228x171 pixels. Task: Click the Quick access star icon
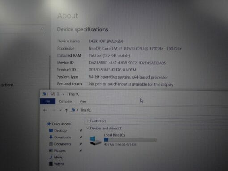tap(49, 124)
